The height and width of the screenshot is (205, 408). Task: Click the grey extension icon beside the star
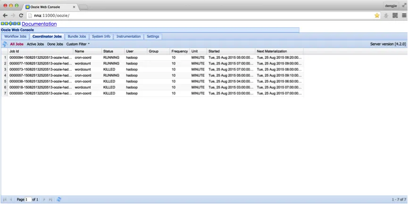click(x=386, y=16)
